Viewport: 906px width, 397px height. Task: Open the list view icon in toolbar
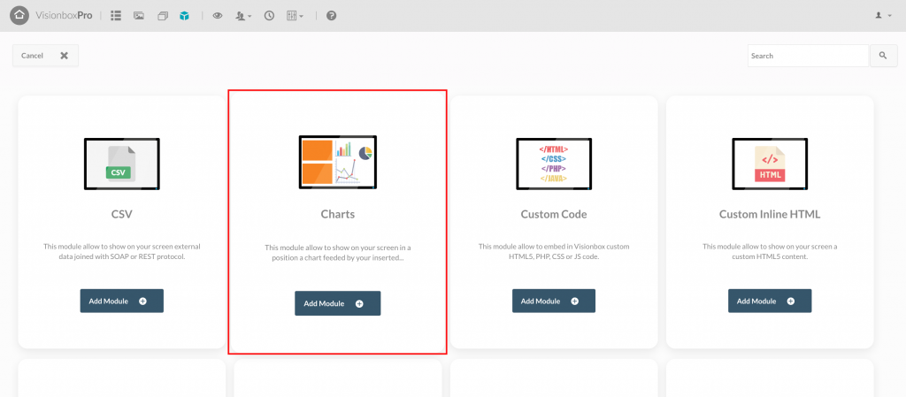coord(116,16)
